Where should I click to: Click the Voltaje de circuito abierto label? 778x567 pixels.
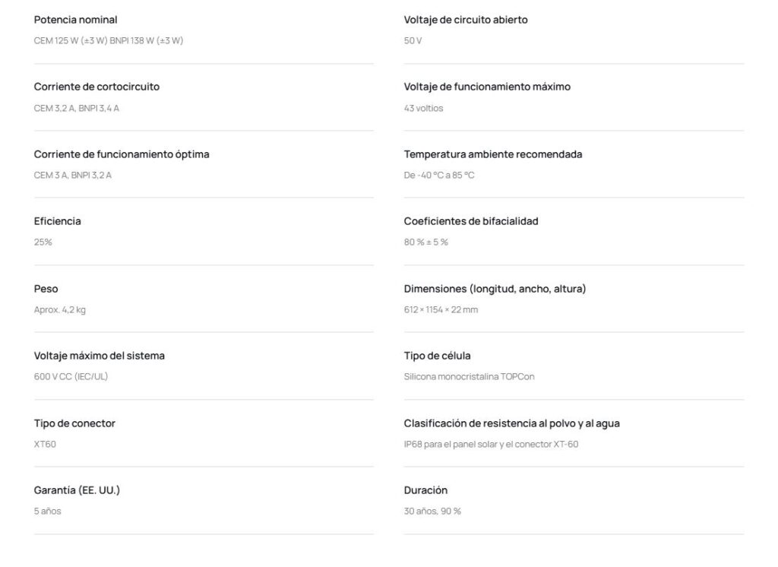(x=466, y=20)
